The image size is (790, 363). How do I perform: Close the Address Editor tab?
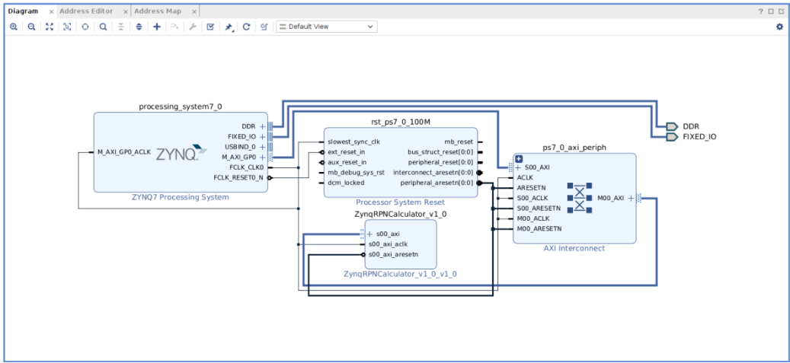[124, 11]
